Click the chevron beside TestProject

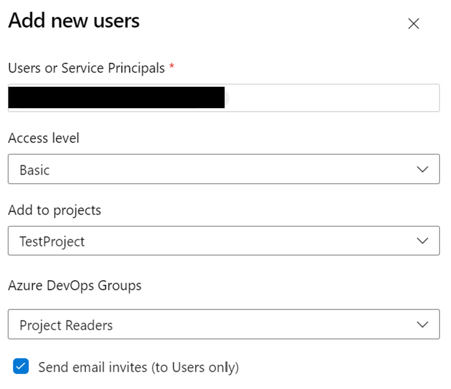[x=423, y=241]
